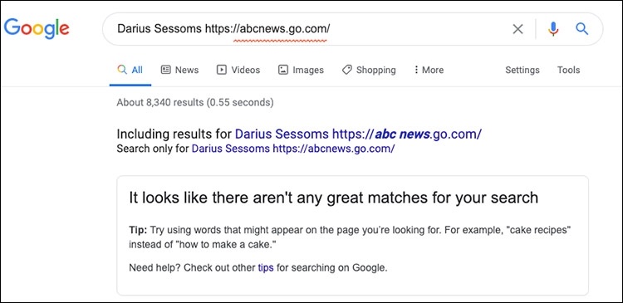Click the 'About 8,340 results' stats text
The width and height of the screenshot is (623, 303).
[195, 102]
